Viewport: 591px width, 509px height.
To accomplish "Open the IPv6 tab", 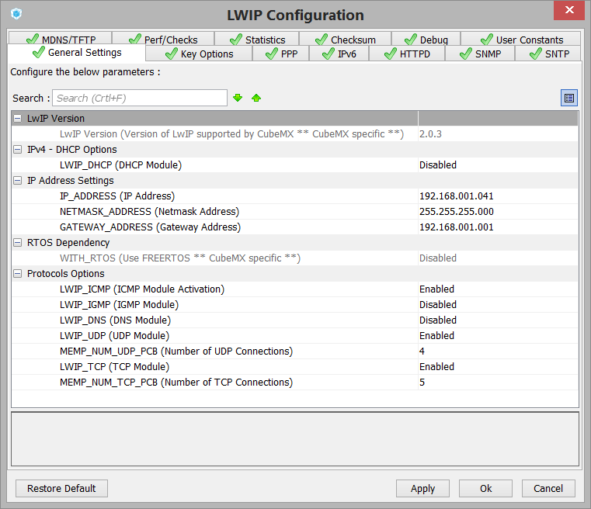I will (x=339, y=54).
